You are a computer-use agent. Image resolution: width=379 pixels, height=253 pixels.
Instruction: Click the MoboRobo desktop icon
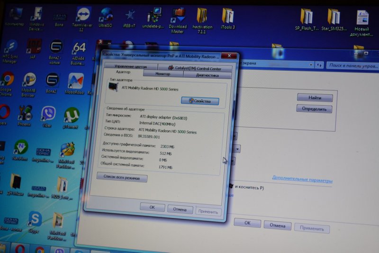(x=75, y=81)
